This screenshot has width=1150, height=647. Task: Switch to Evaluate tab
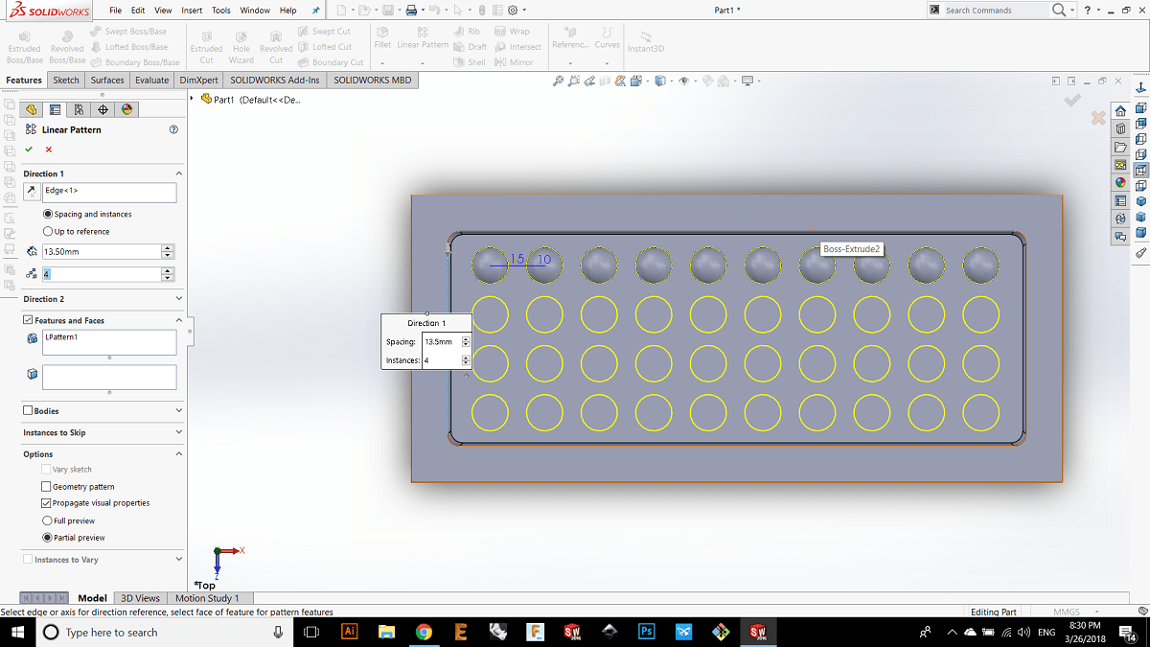[151, 81]
